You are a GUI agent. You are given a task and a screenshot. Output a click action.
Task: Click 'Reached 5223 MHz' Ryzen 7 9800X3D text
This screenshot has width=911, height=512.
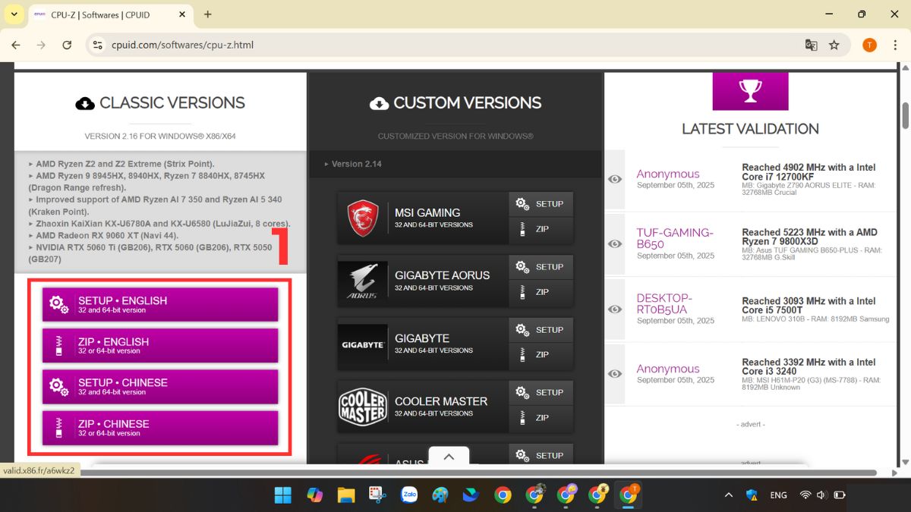point(809,237)
